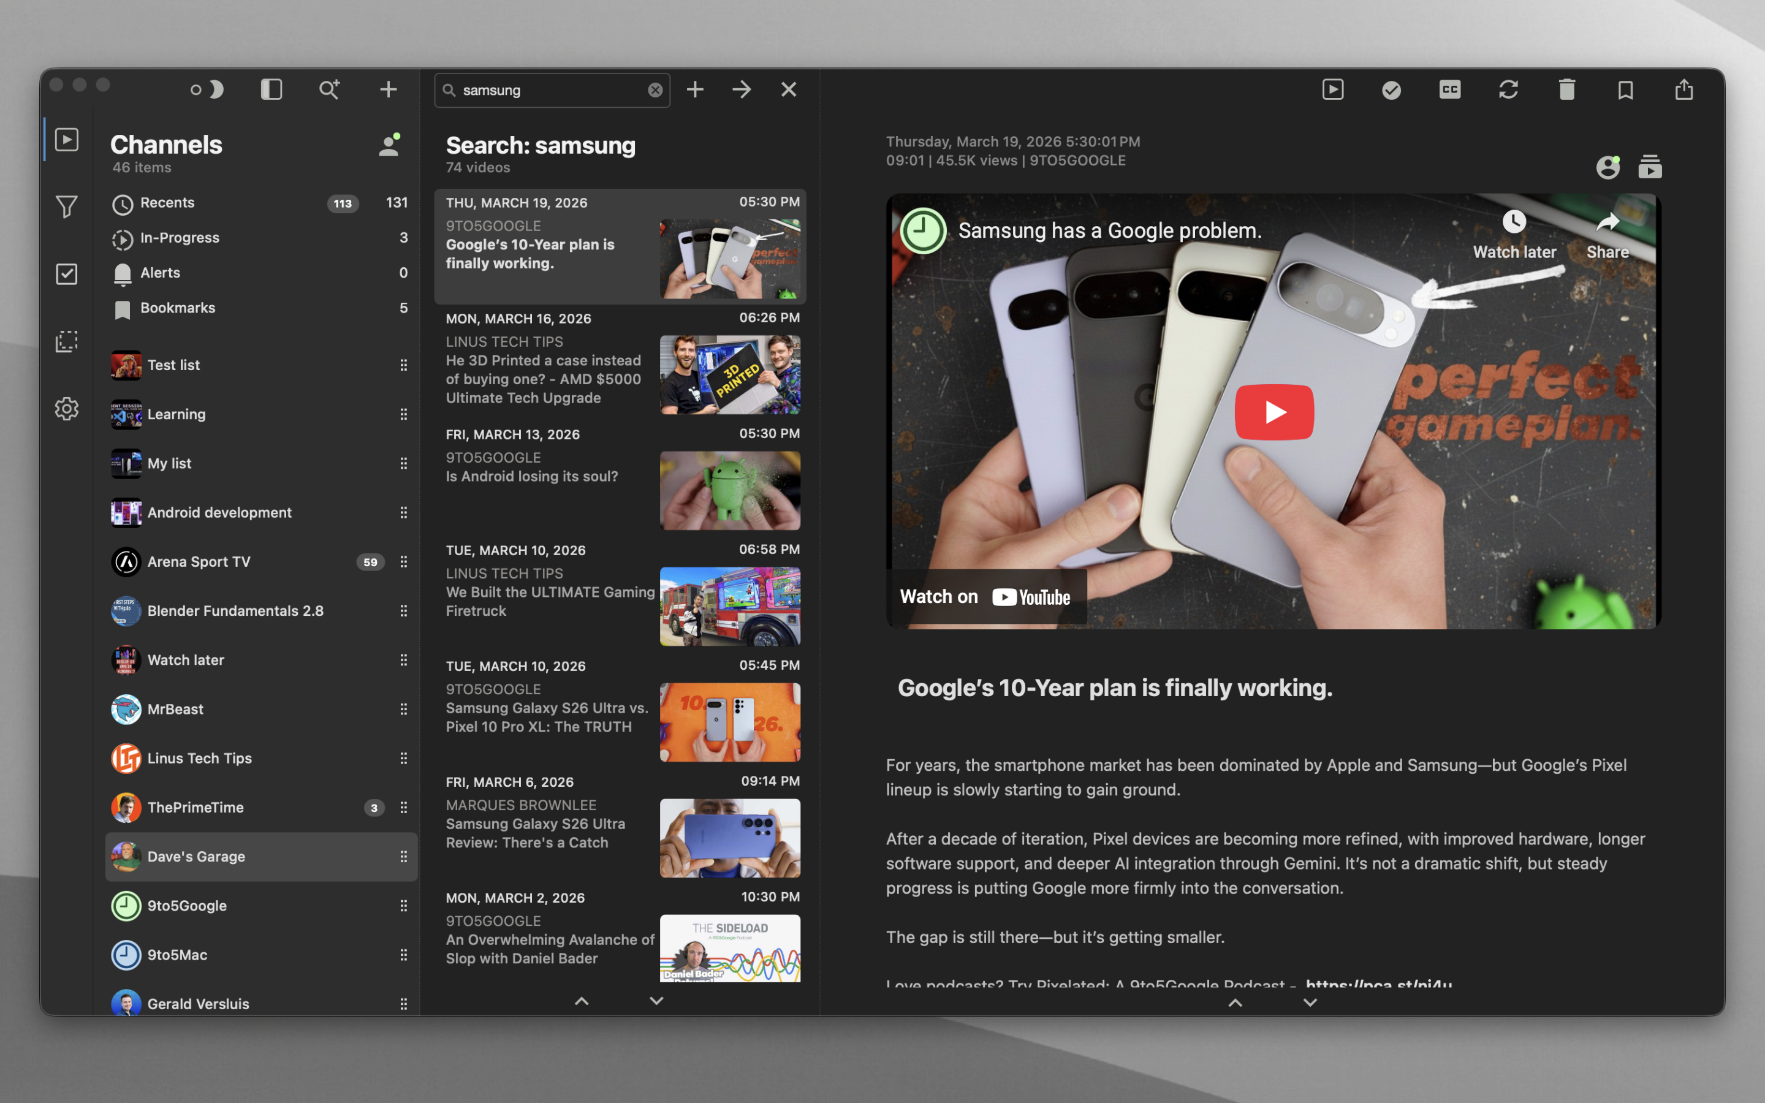Open the filter funnel section
The width and height of the screenshot is (1765, 1103).
[x=66, y=207]
